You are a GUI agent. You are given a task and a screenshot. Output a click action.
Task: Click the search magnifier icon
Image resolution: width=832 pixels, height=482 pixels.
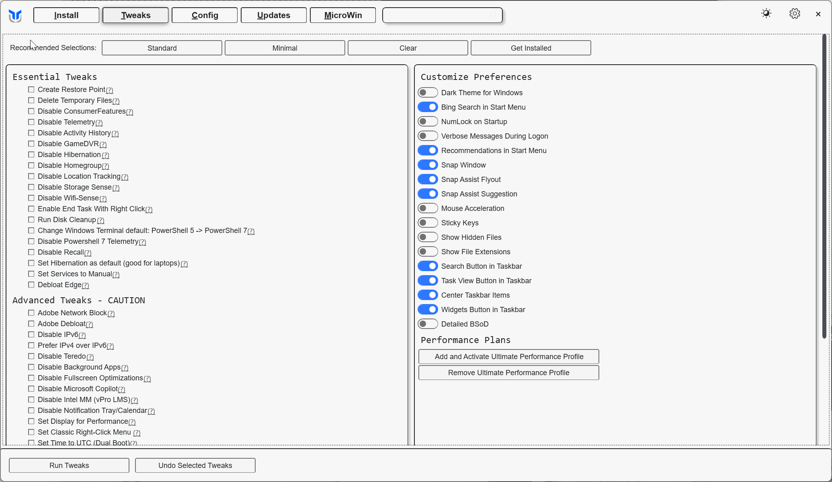(492, 15)
